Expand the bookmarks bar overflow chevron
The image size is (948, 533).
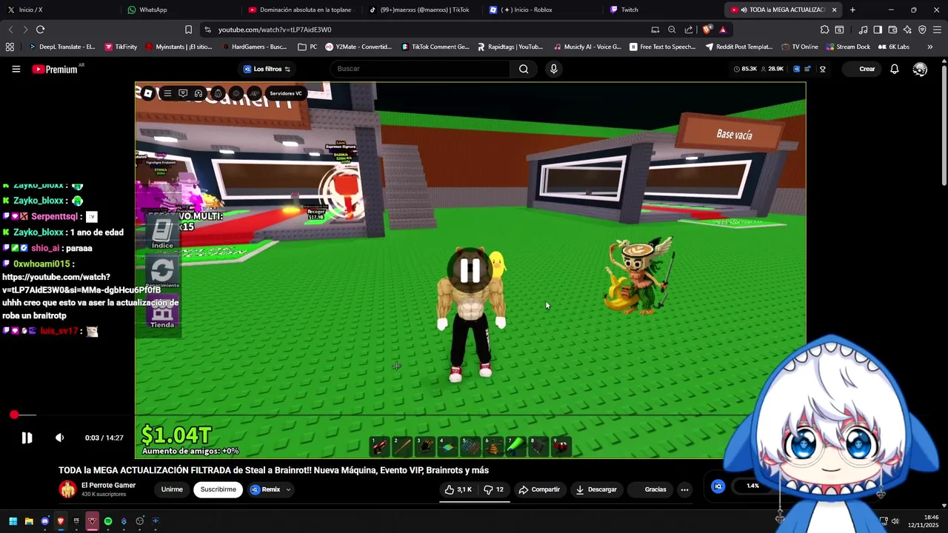coord(930,47)
